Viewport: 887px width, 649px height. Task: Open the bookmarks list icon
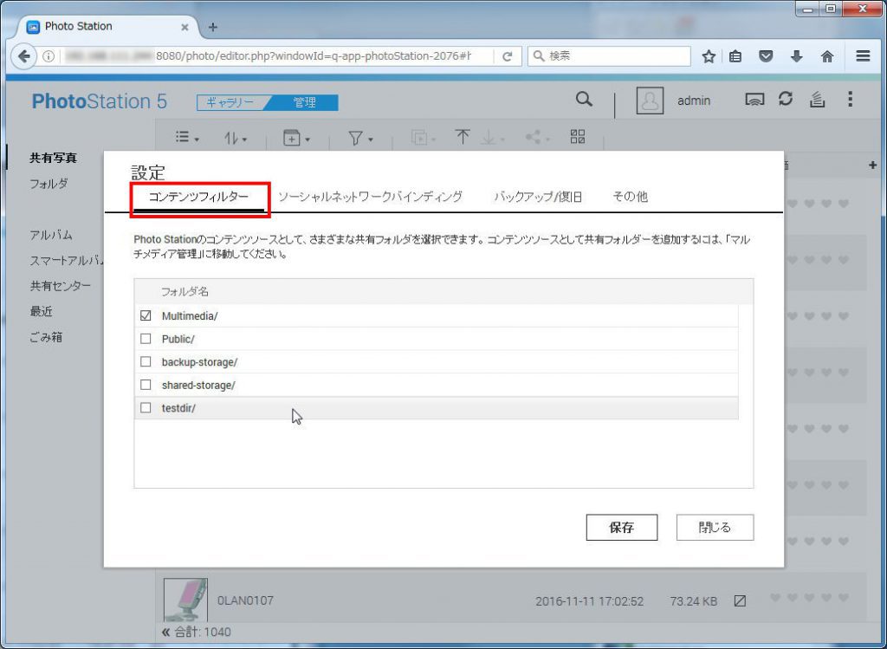[735, 56]
